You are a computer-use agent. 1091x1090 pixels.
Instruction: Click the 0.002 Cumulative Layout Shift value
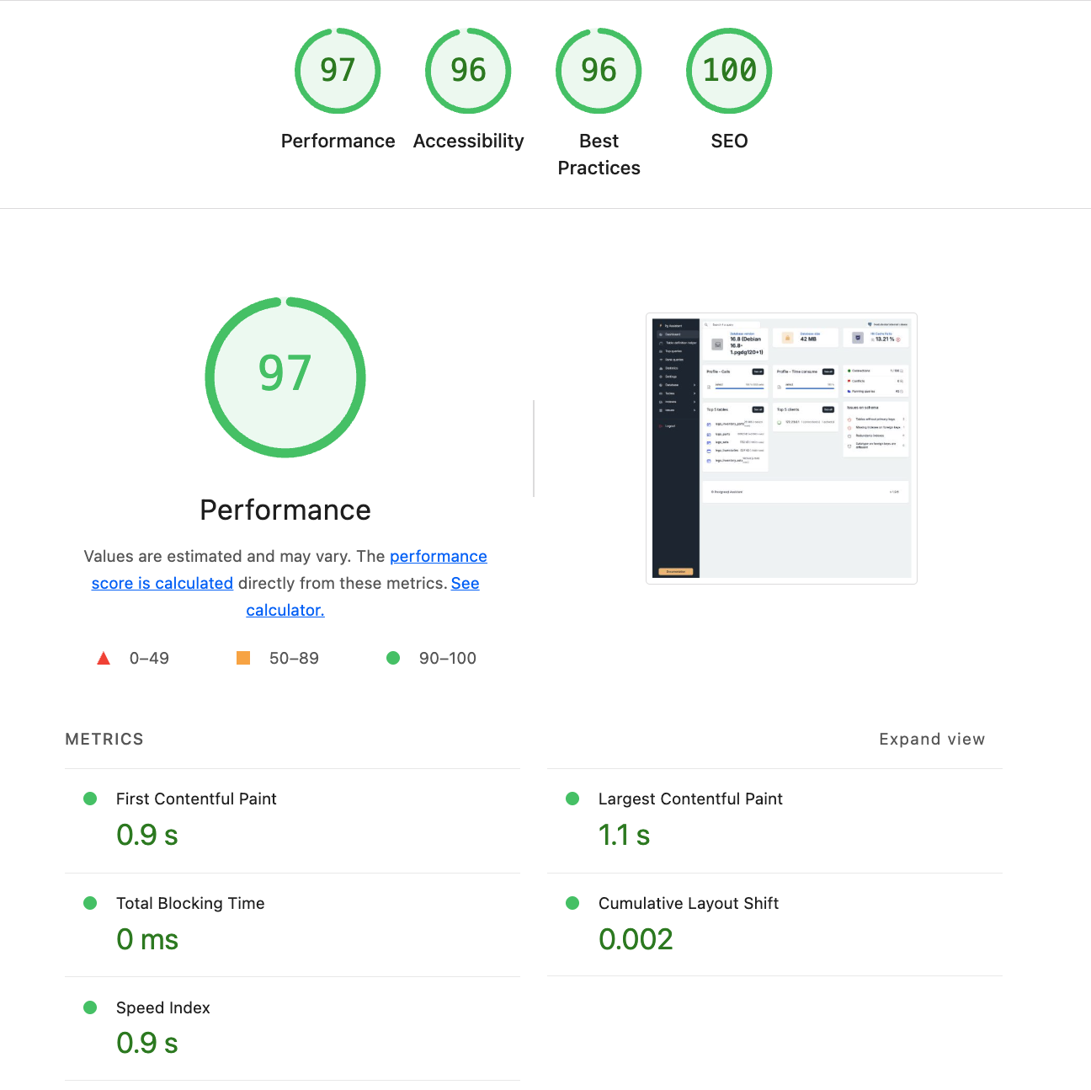pos(636,939)
